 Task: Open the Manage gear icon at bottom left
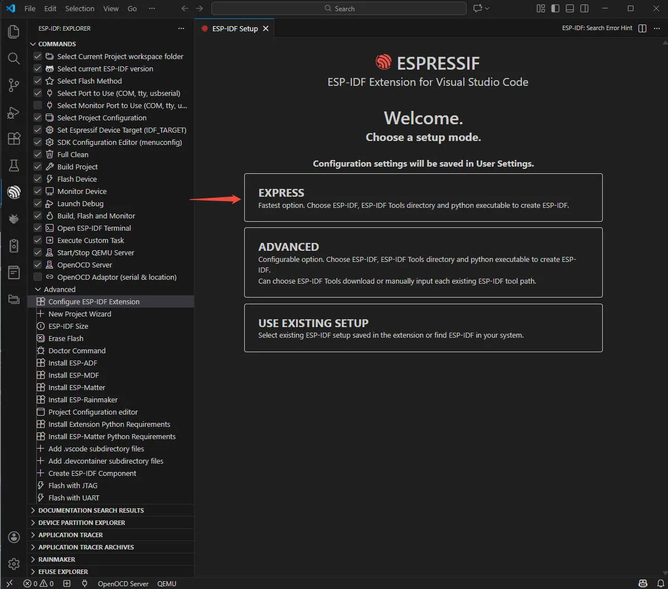click(13, 564)
